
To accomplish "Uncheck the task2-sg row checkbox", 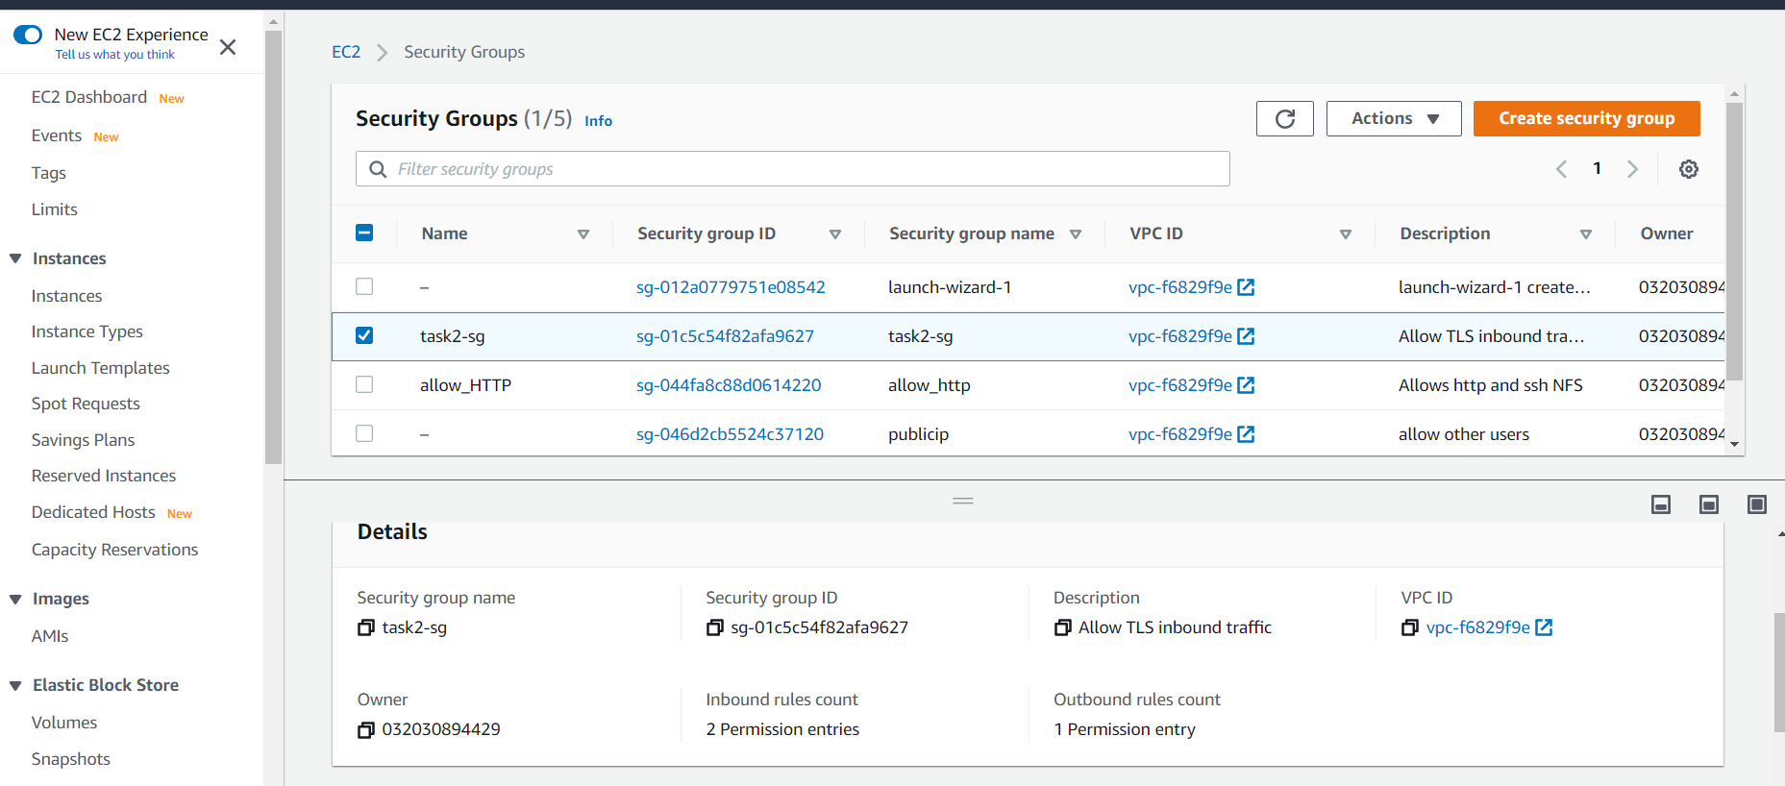I will [364, 335].
